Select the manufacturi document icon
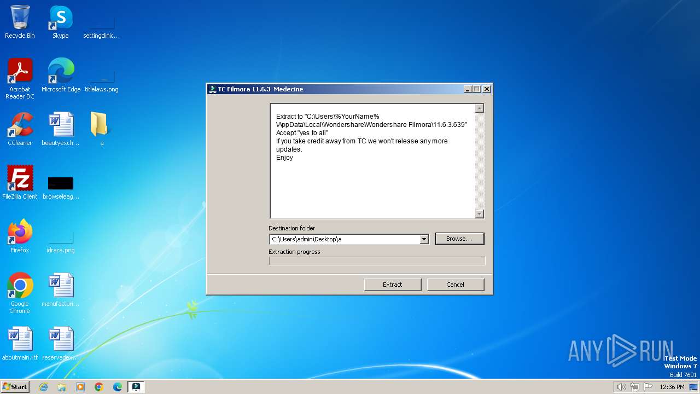The width and height of the screenshot is (700, 394). coord(60,289)
